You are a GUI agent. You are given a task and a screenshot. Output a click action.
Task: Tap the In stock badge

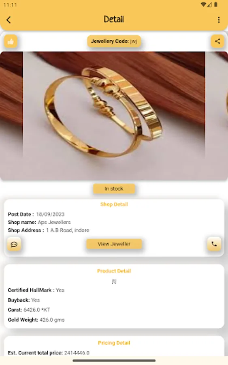point(114,189)
